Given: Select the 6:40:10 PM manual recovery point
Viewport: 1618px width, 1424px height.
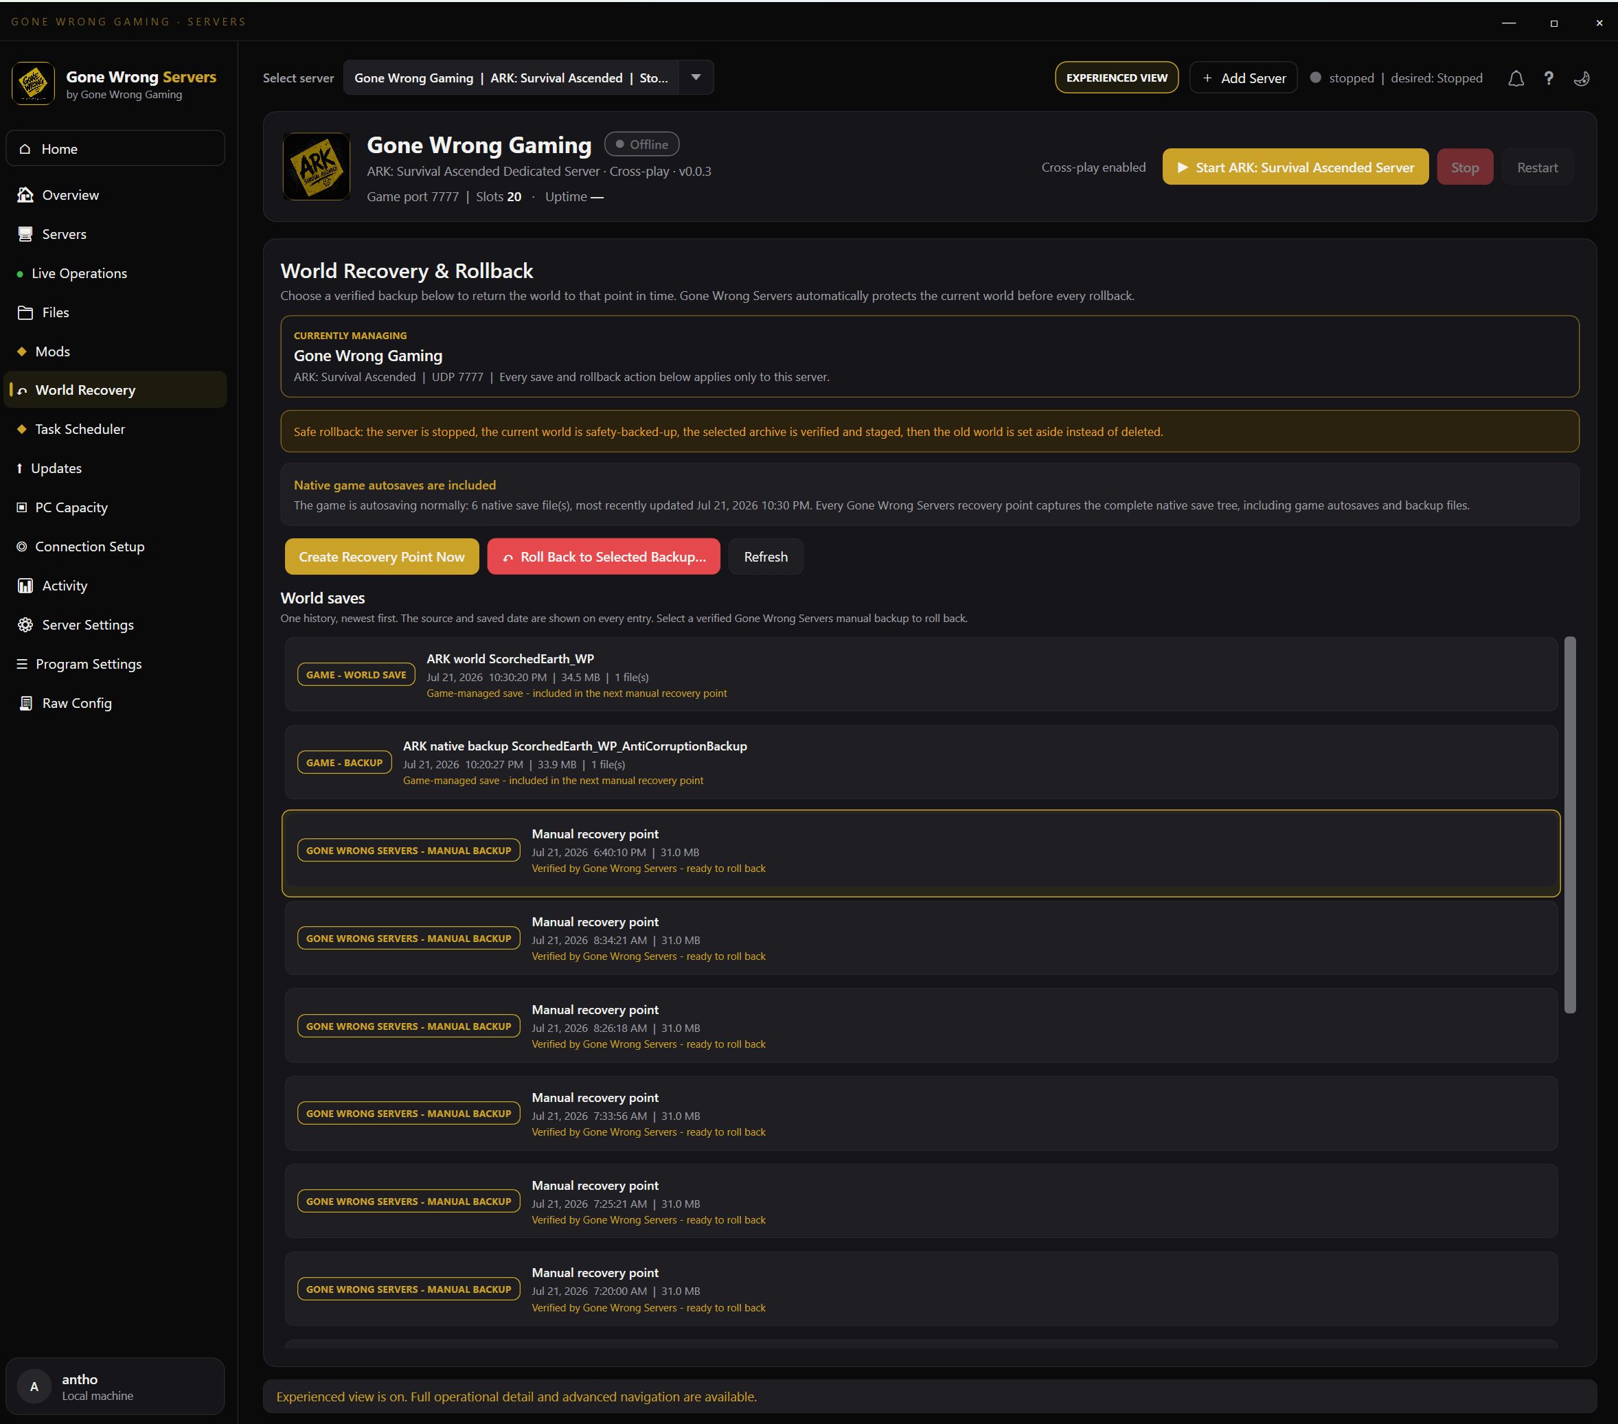Looking at the screenshot, I should coord(921,853).
